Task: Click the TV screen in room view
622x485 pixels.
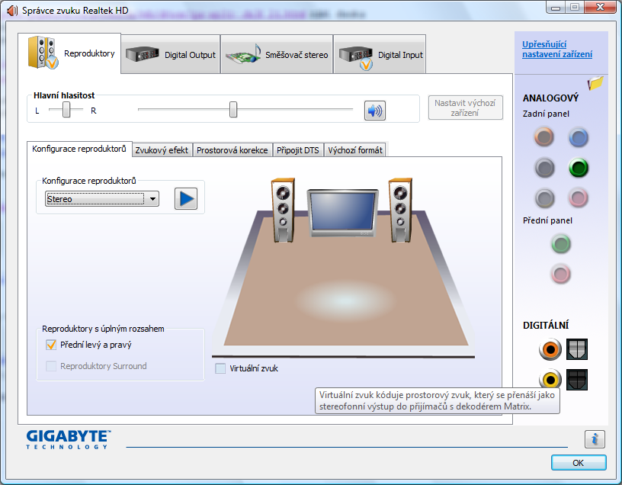Action: pos(343,213)
